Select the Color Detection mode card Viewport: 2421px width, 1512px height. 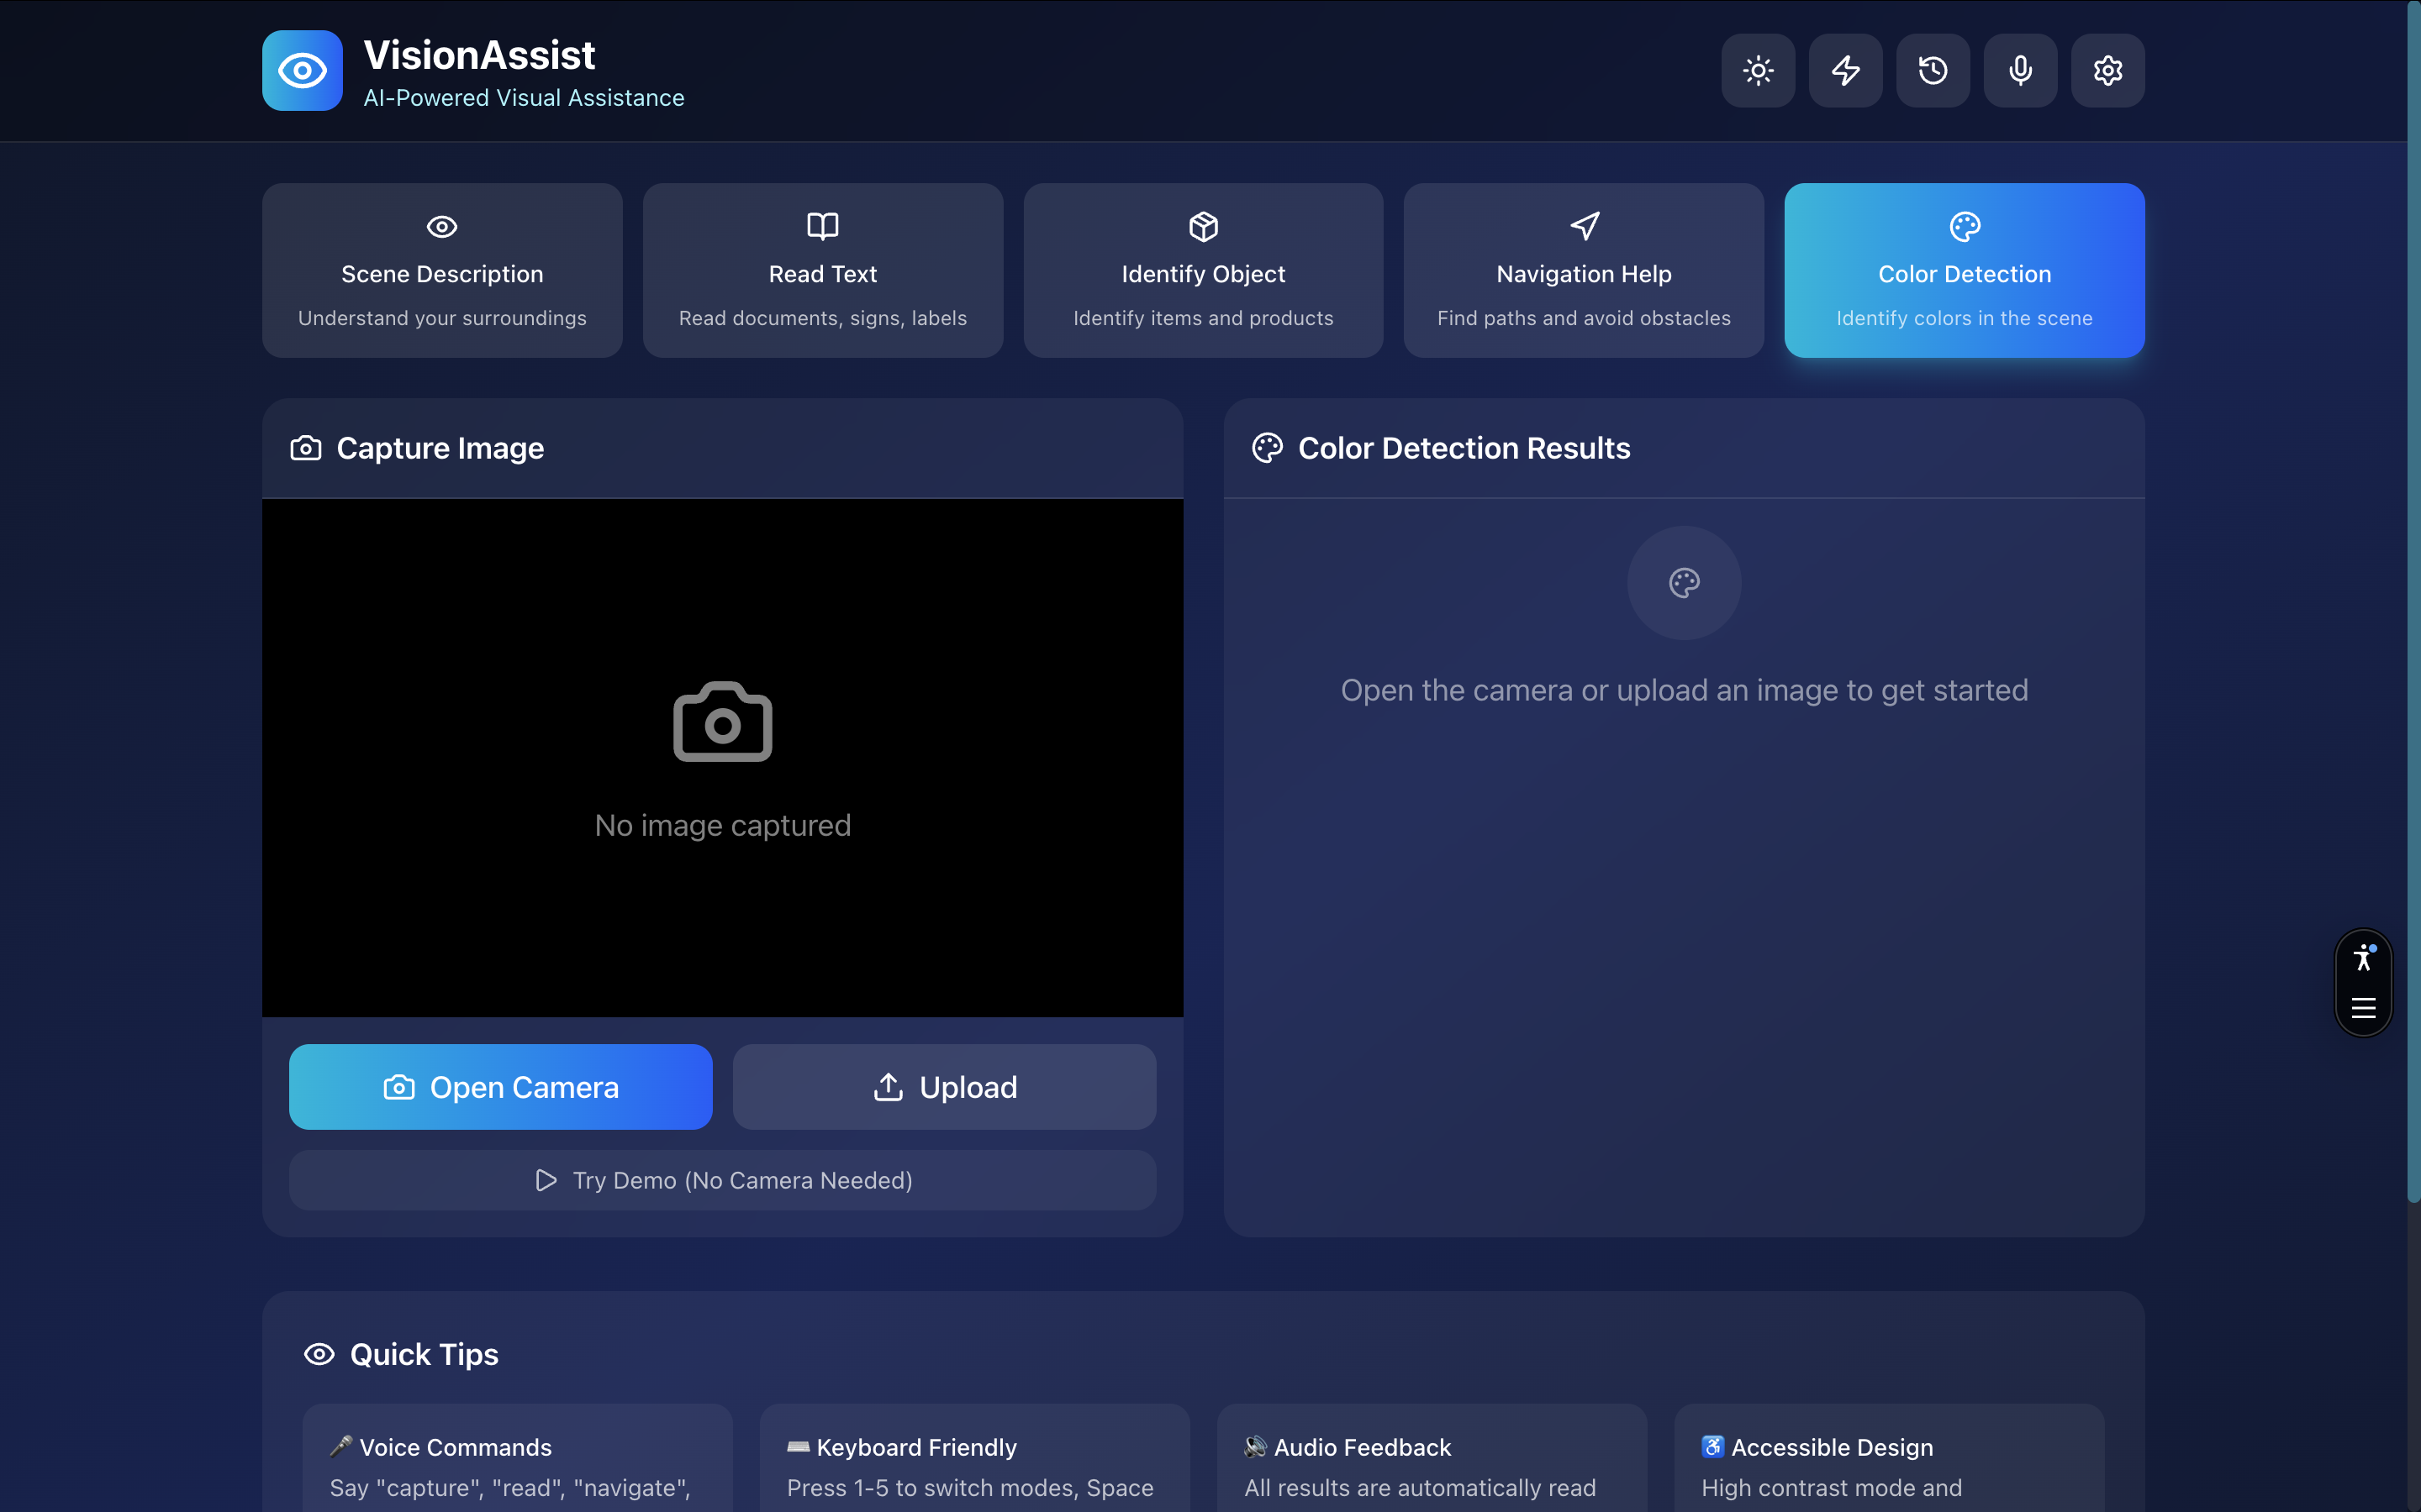1964,270
